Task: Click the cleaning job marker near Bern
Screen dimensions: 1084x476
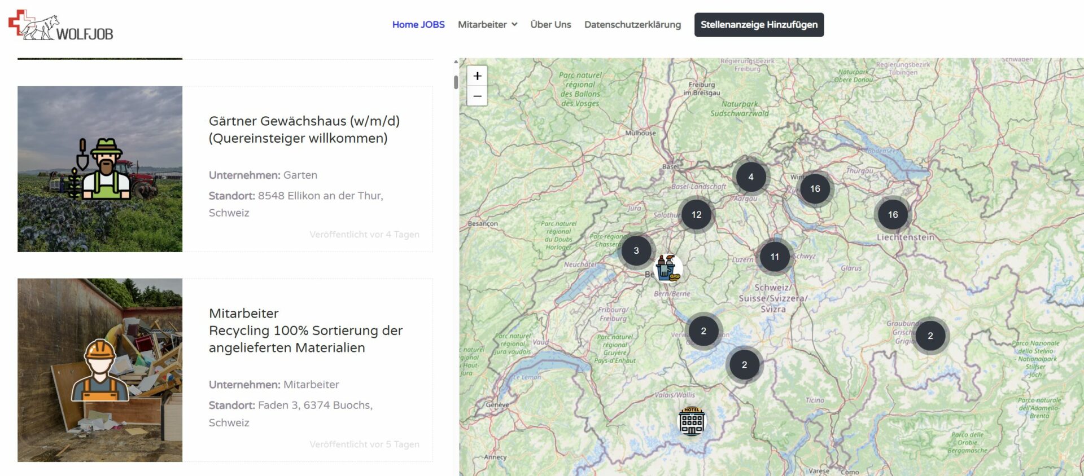Action: [x=668, y=268]
